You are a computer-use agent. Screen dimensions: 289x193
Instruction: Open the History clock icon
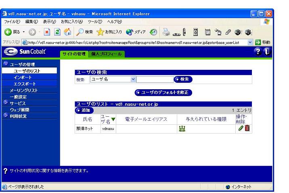click(153, 32)
